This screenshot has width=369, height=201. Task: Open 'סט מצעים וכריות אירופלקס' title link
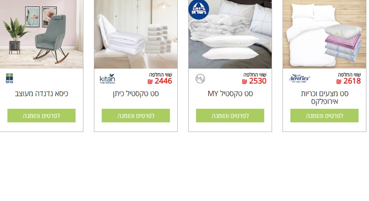point(324,97)
